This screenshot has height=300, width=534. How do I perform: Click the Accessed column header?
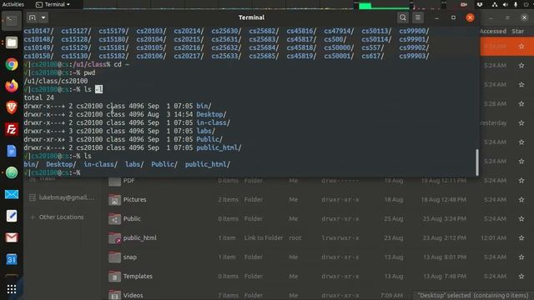point(493,32)
